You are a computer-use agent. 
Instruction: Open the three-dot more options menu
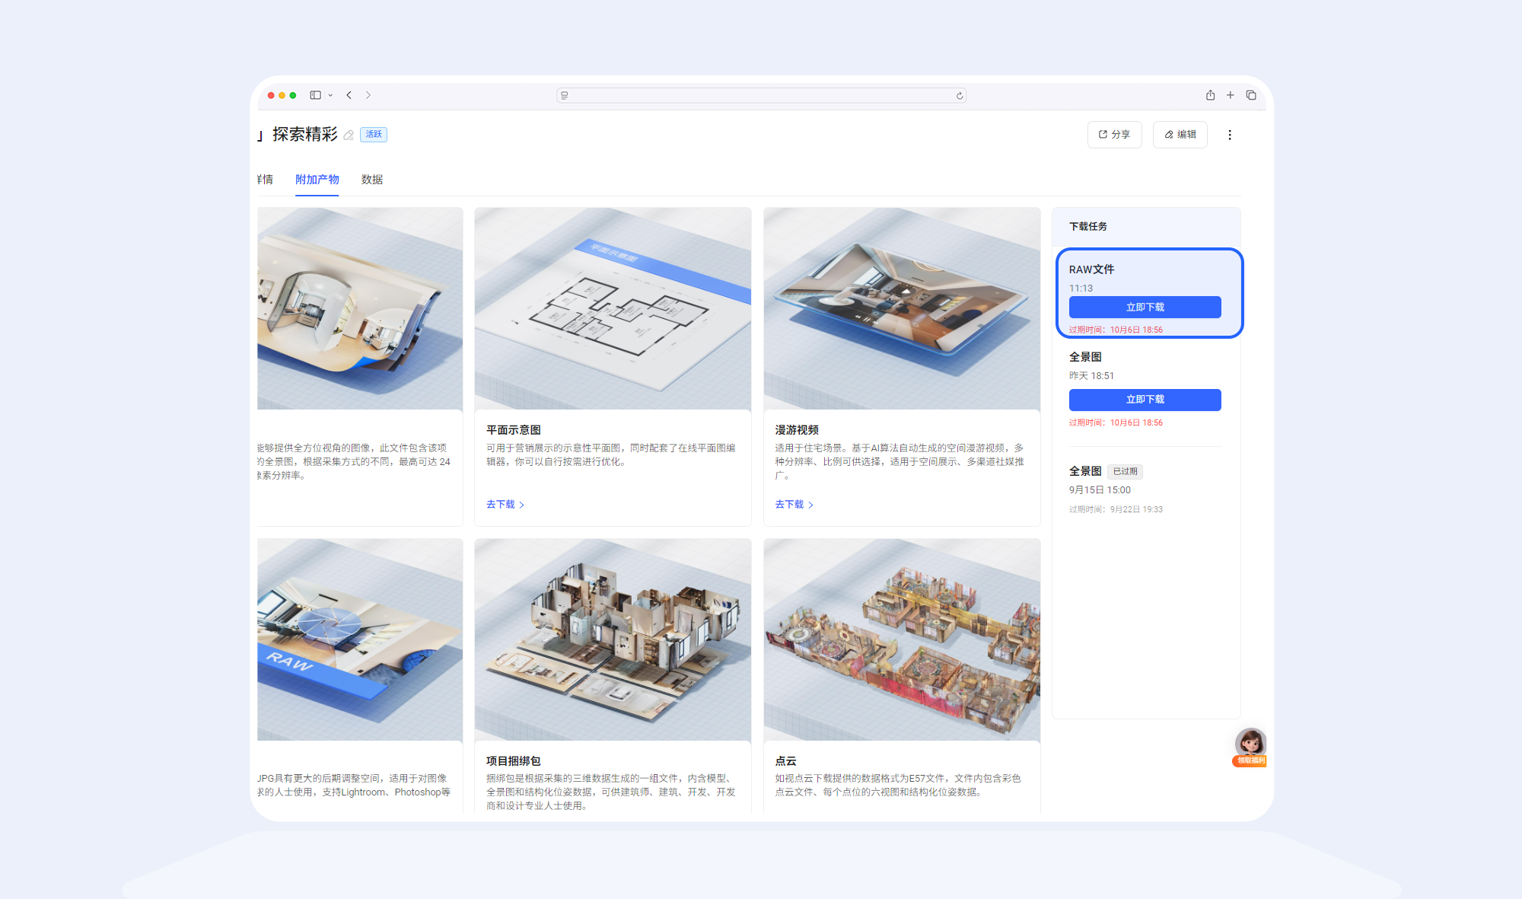[x=1230, y=135]
